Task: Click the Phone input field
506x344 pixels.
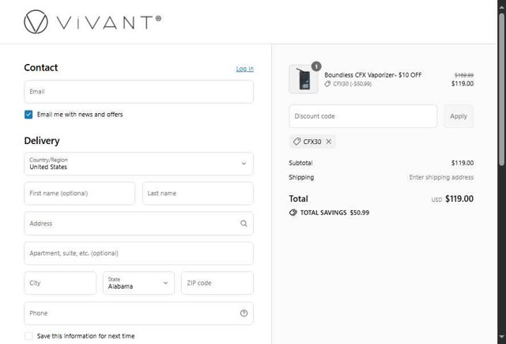Action: click(x=139, y=313)
